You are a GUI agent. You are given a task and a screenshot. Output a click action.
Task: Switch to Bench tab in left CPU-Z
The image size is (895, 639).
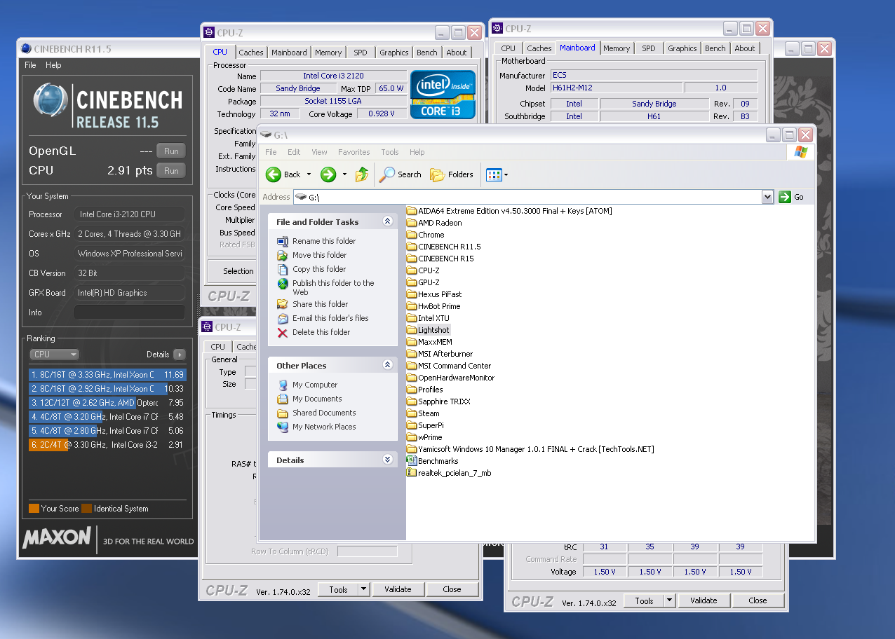coord(427,53)
